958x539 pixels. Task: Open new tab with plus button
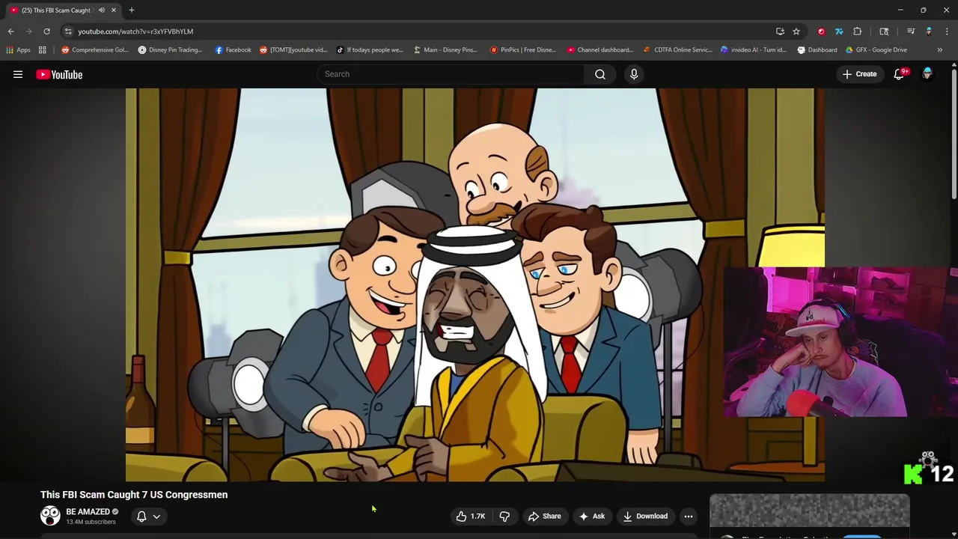pyautogui.click(x=132, y=10)
